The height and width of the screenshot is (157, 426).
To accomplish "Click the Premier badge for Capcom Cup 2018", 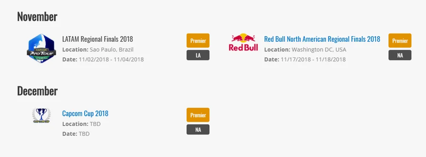I will [198, 115].
